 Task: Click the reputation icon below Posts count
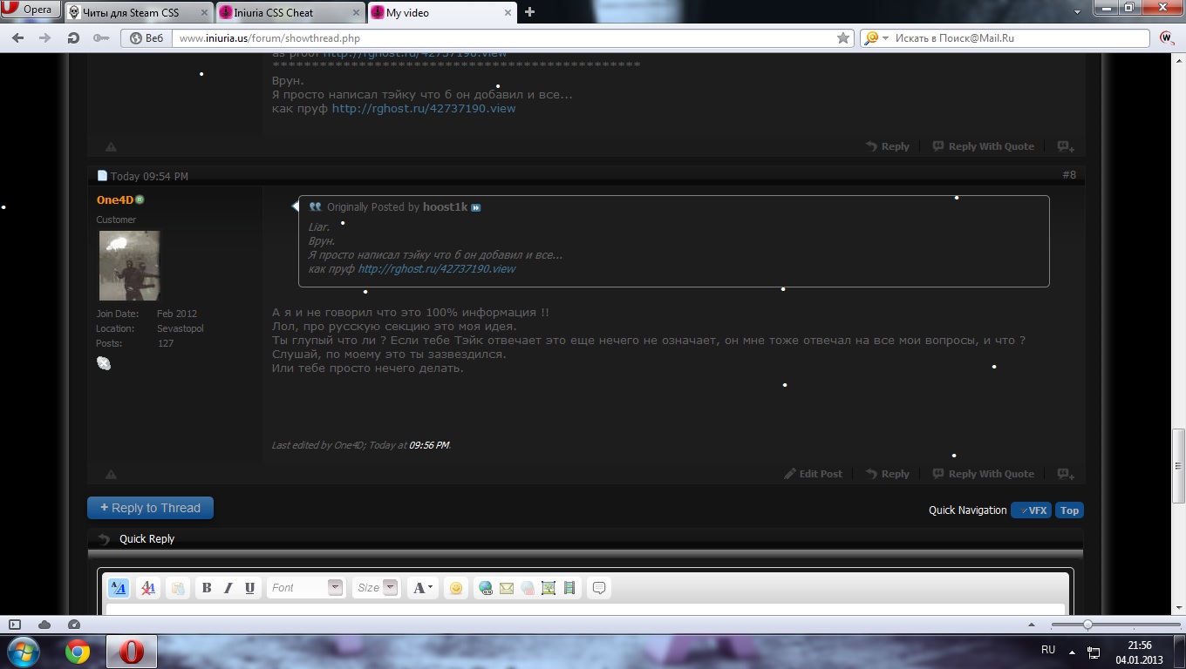(104, 363)
